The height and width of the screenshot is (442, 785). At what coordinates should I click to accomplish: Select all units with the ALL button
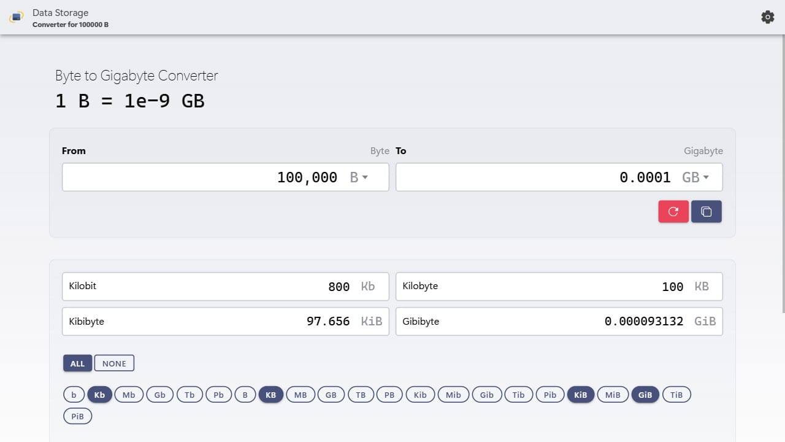(77, 363)
